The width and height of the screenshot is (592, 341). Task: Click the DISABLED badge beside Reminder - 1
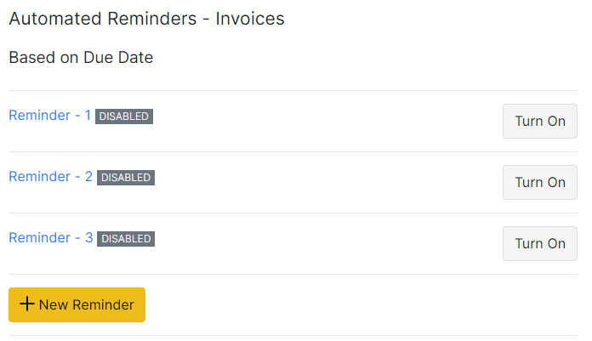(x=124, y=117)
